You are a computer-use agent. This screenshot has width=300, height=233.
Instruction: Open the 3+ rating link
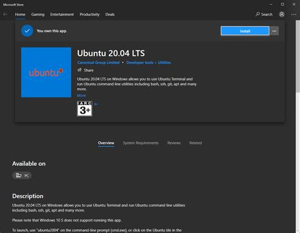click(96, 104)
